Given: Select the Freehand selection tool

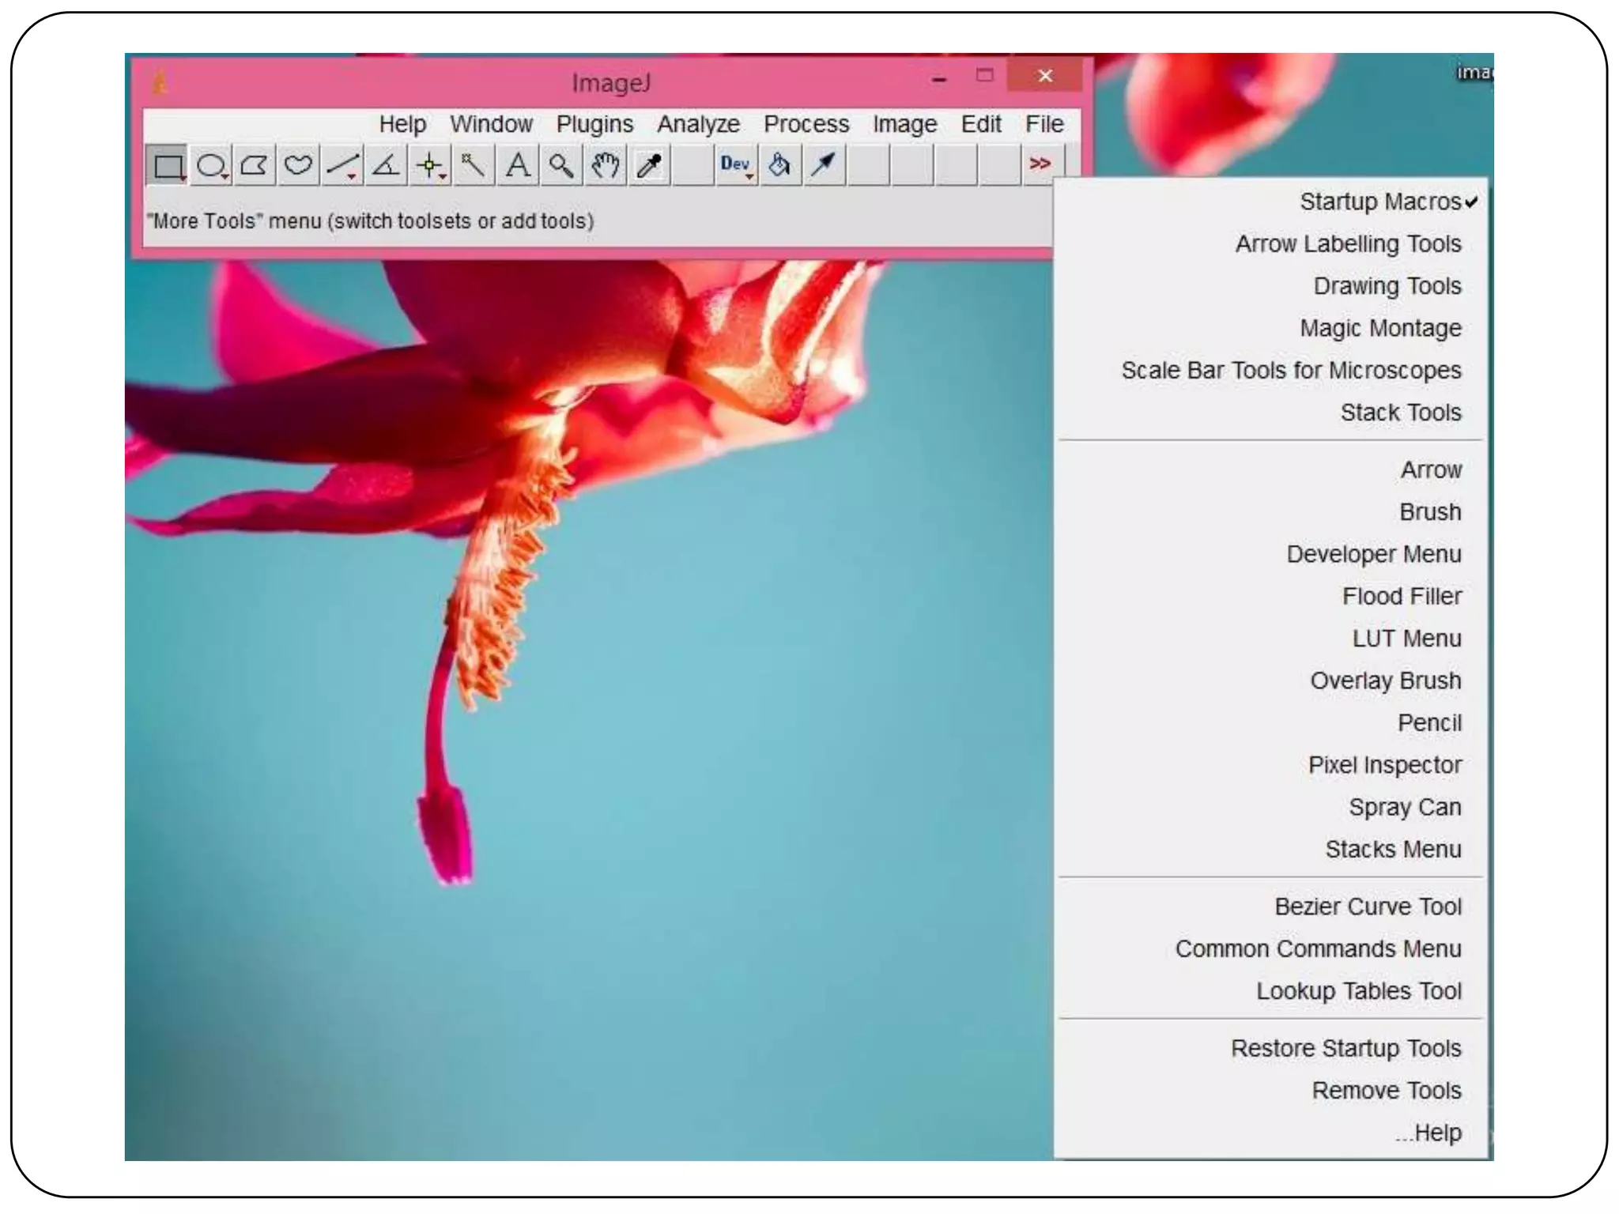Looking at the screenshot, I should tap(298, 165).
